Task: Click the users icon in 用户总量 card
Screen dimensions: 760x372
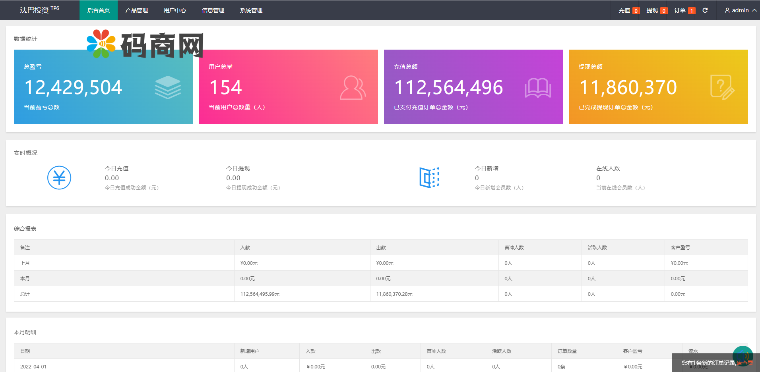Action: click(x=353, y=87)
